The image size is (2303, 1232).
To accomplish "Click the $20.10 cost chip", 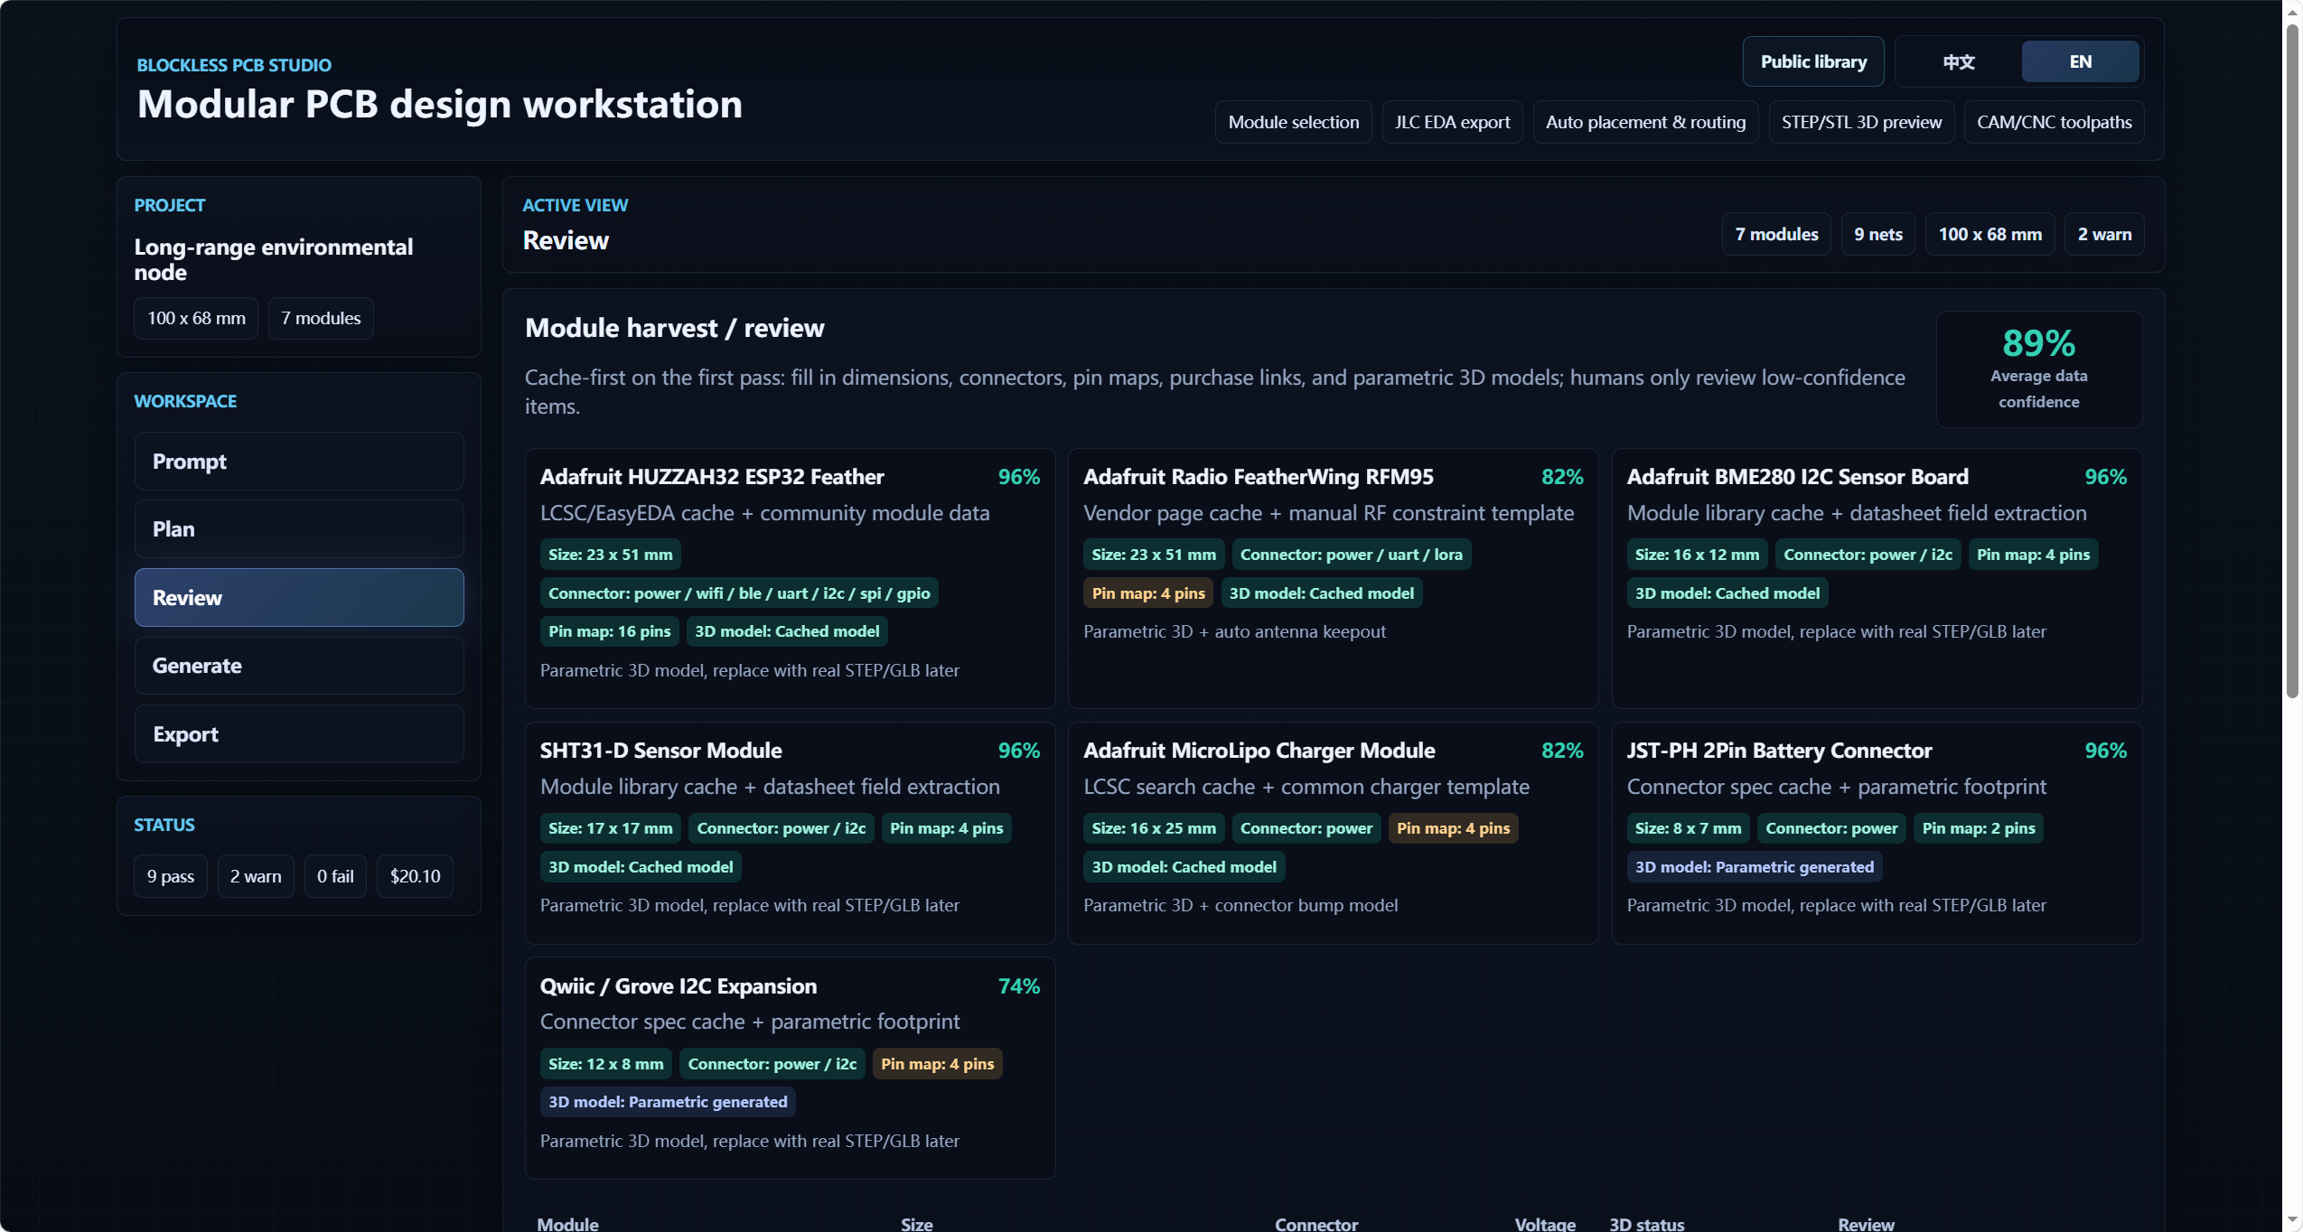I will 415,876.
